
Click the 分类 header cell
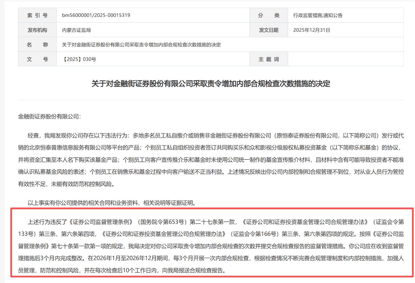tap(269, 15)
